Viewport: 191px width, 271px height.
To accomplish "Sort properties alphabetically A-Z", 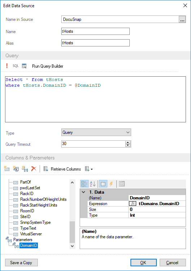I will click(93, 184).
